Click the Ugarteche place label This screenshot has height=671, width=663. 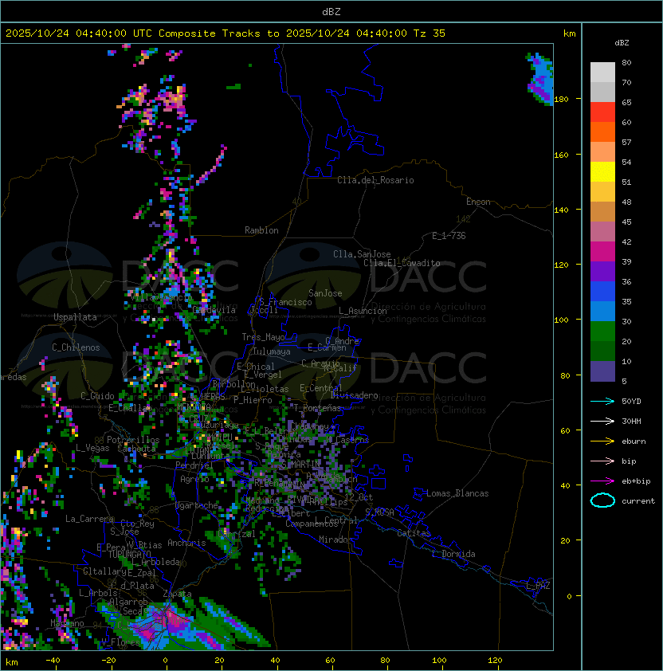(197, 505)
